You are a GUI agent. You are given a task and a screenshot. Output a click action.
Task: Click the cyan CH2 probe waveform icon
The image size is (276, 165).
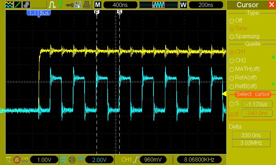coord(81,159)
